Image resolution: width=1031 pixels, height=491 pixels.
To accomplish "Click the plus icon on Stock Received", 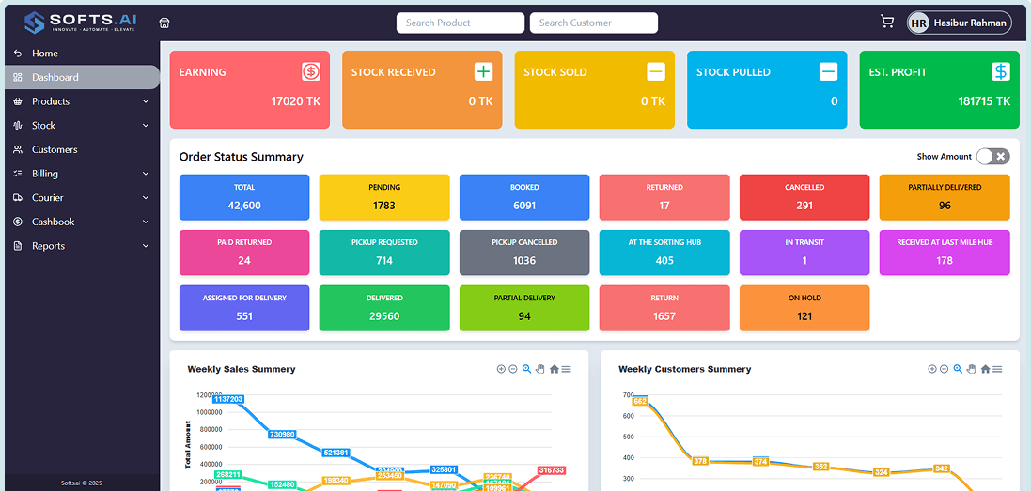I will click(483, 71).
